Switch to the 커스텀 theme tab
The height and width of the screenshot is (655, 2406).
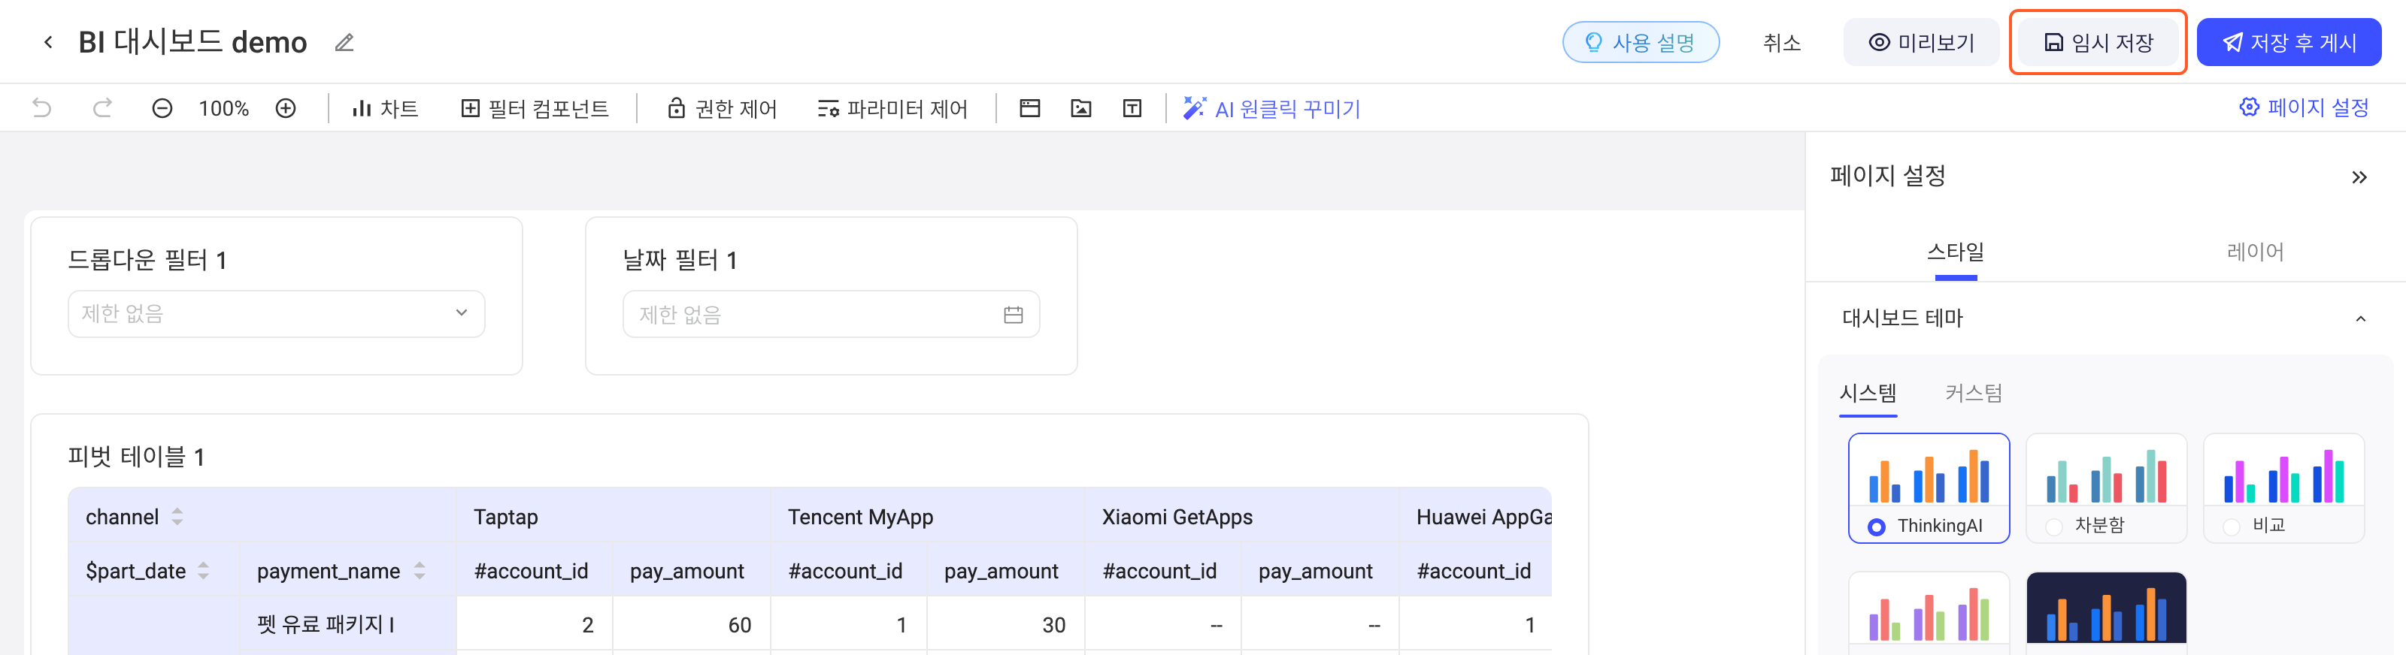[x=1974, y=393]
